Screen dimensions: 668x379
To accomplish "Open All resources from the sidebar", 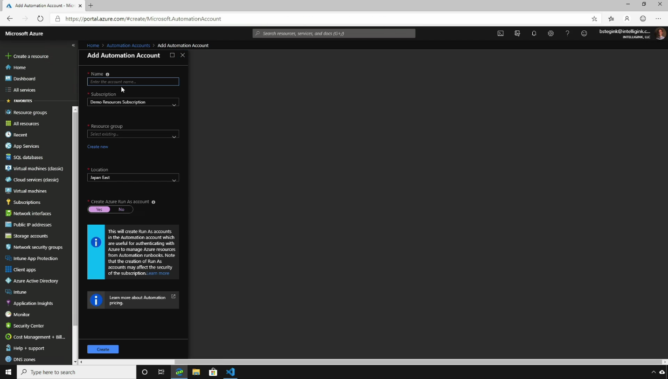I will click(26, 124).
